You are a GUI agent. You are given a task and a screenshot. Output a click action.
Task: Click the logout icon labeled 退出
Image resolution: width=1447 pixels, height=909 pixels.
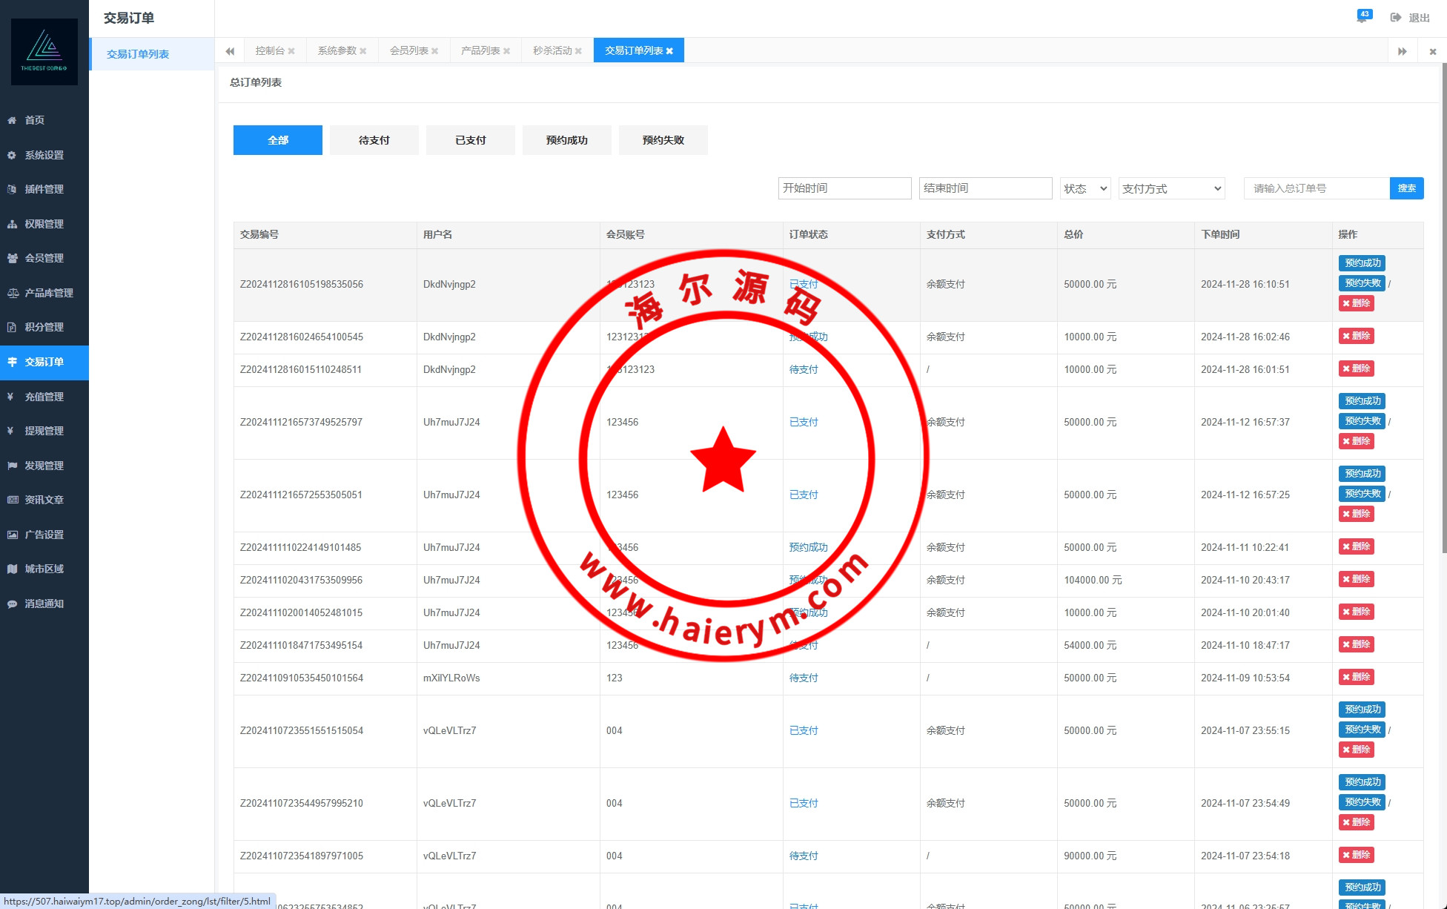[1396, 18]
